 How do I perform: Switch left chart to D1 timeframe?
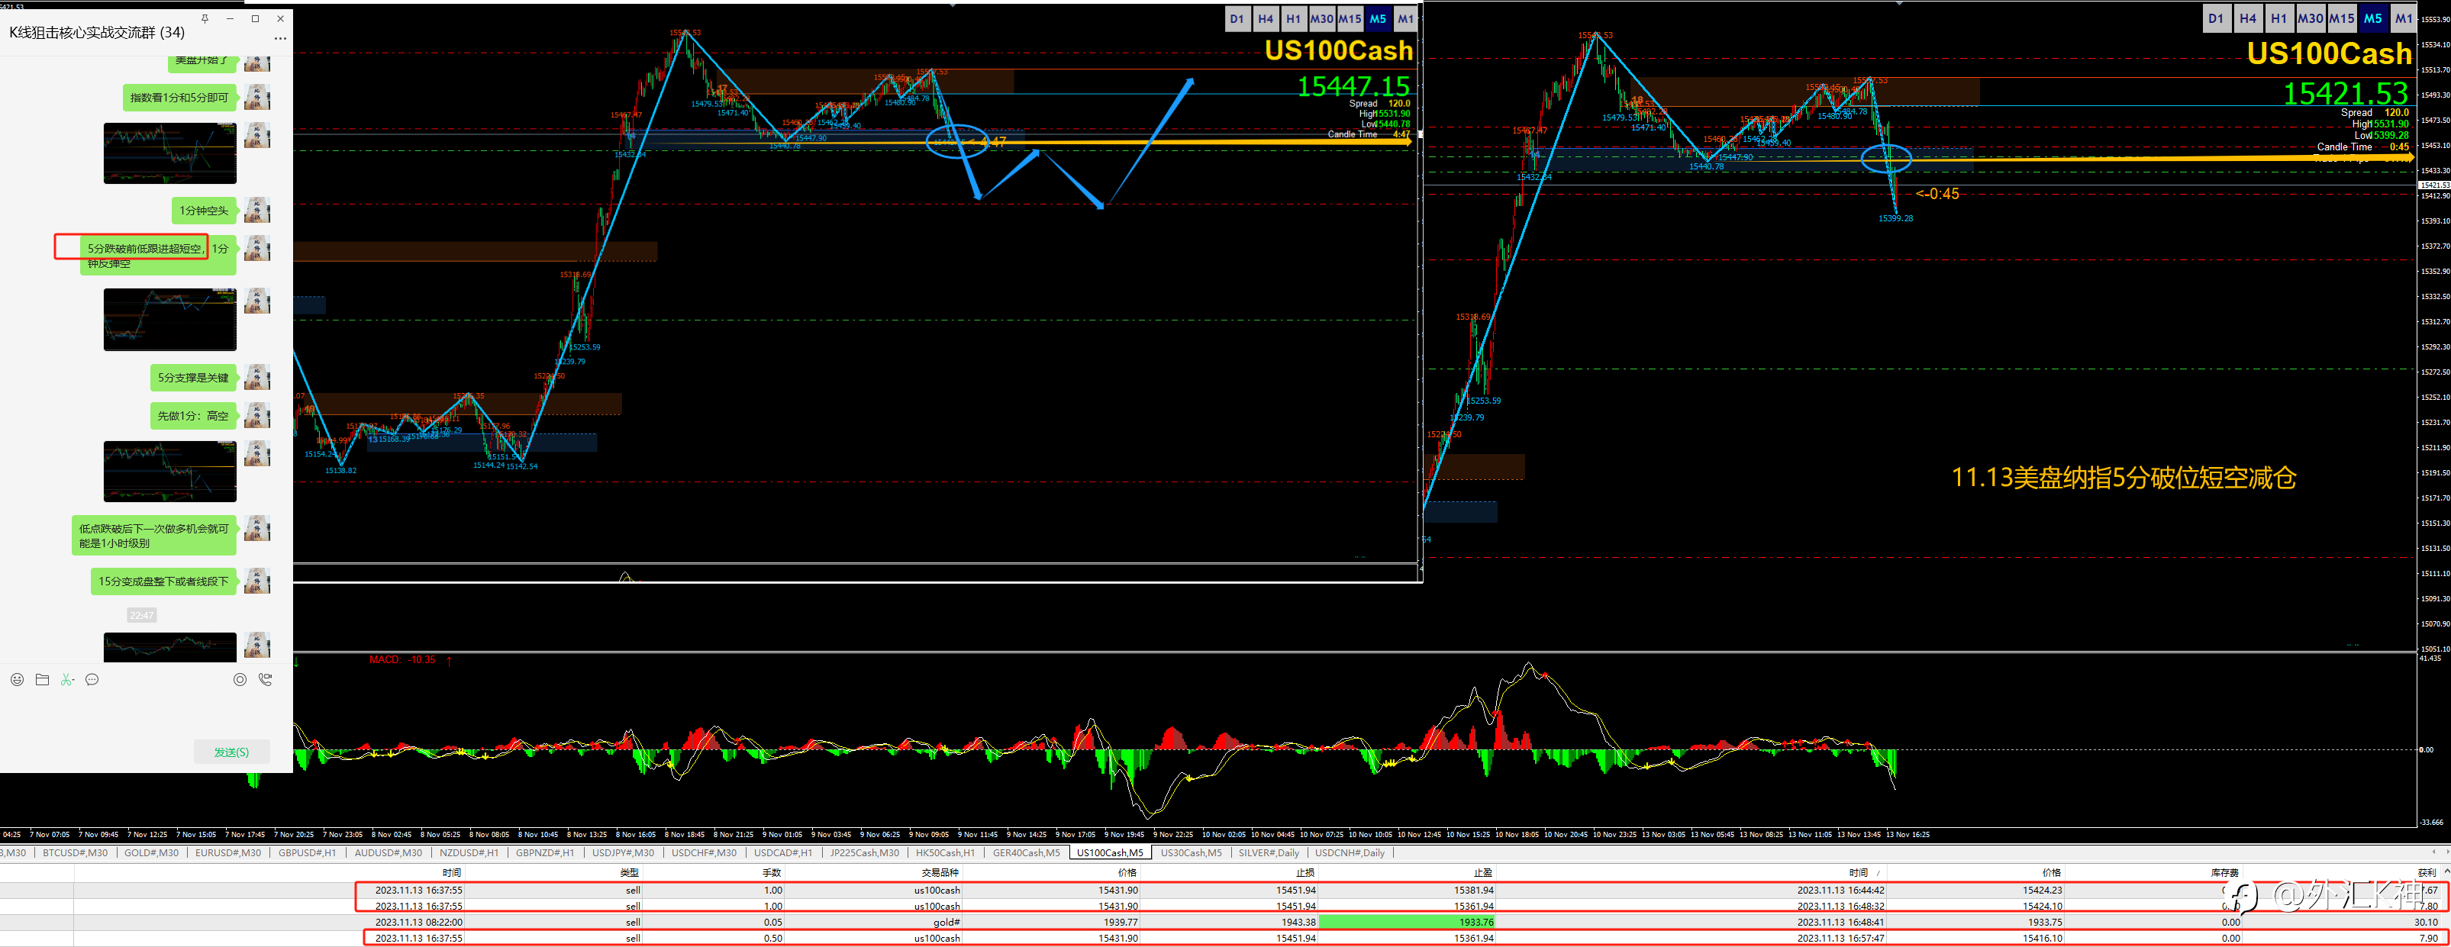pyautogui.click(x=1237, y=18)
